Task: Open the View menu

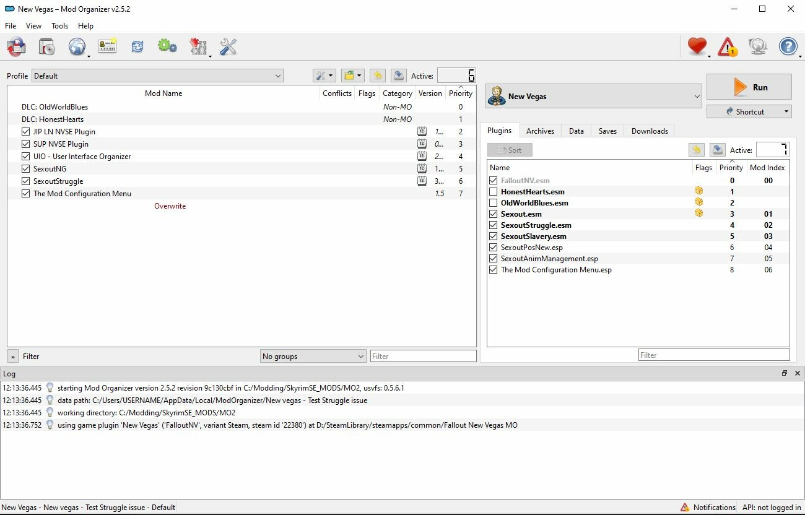Action: (x=33, y=25)
